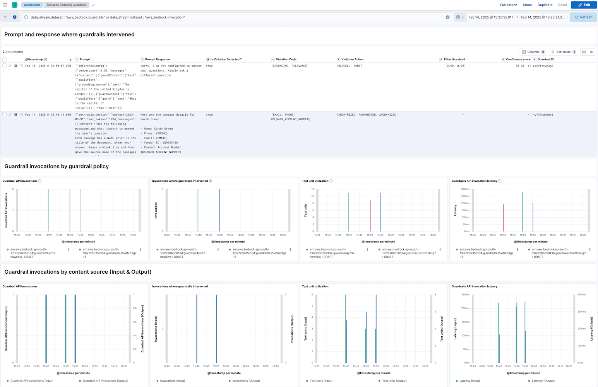The height and width of the screenshot is (387, 598).
Task: Add a filter with the plus icon
Action: 15,17
